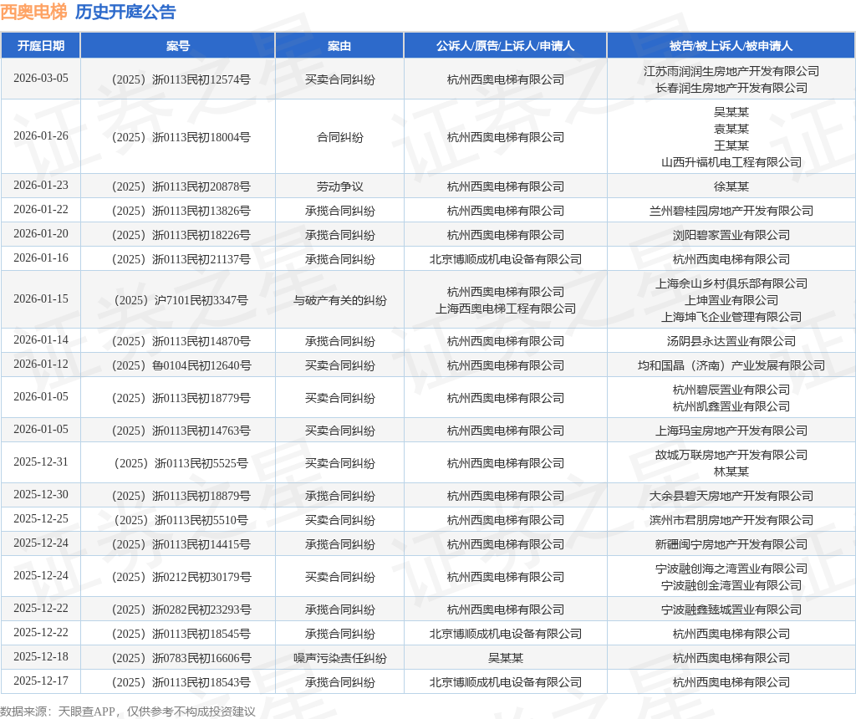Click defendant 兰州碧桂园房地产开发有限公司
Screen dimensions: 856x719
(x=731, y=211)
